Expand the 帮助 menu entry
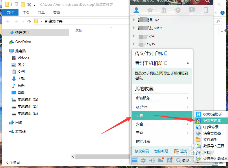 point(162,132)
